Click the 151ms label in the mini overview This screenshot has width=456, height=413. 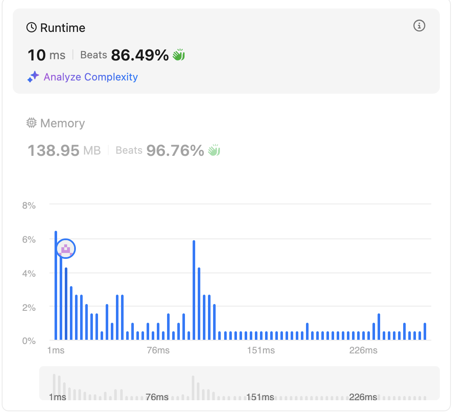pos(260,397)
